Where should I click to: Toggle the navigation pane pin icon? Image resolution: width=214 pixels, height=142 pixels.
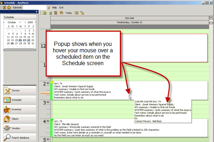[x=36, y=12]
